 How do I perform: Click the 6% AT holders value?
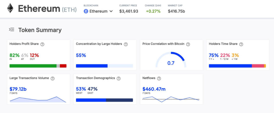[x=25, y=55]
